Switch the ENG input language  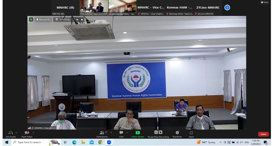[247, 142]
